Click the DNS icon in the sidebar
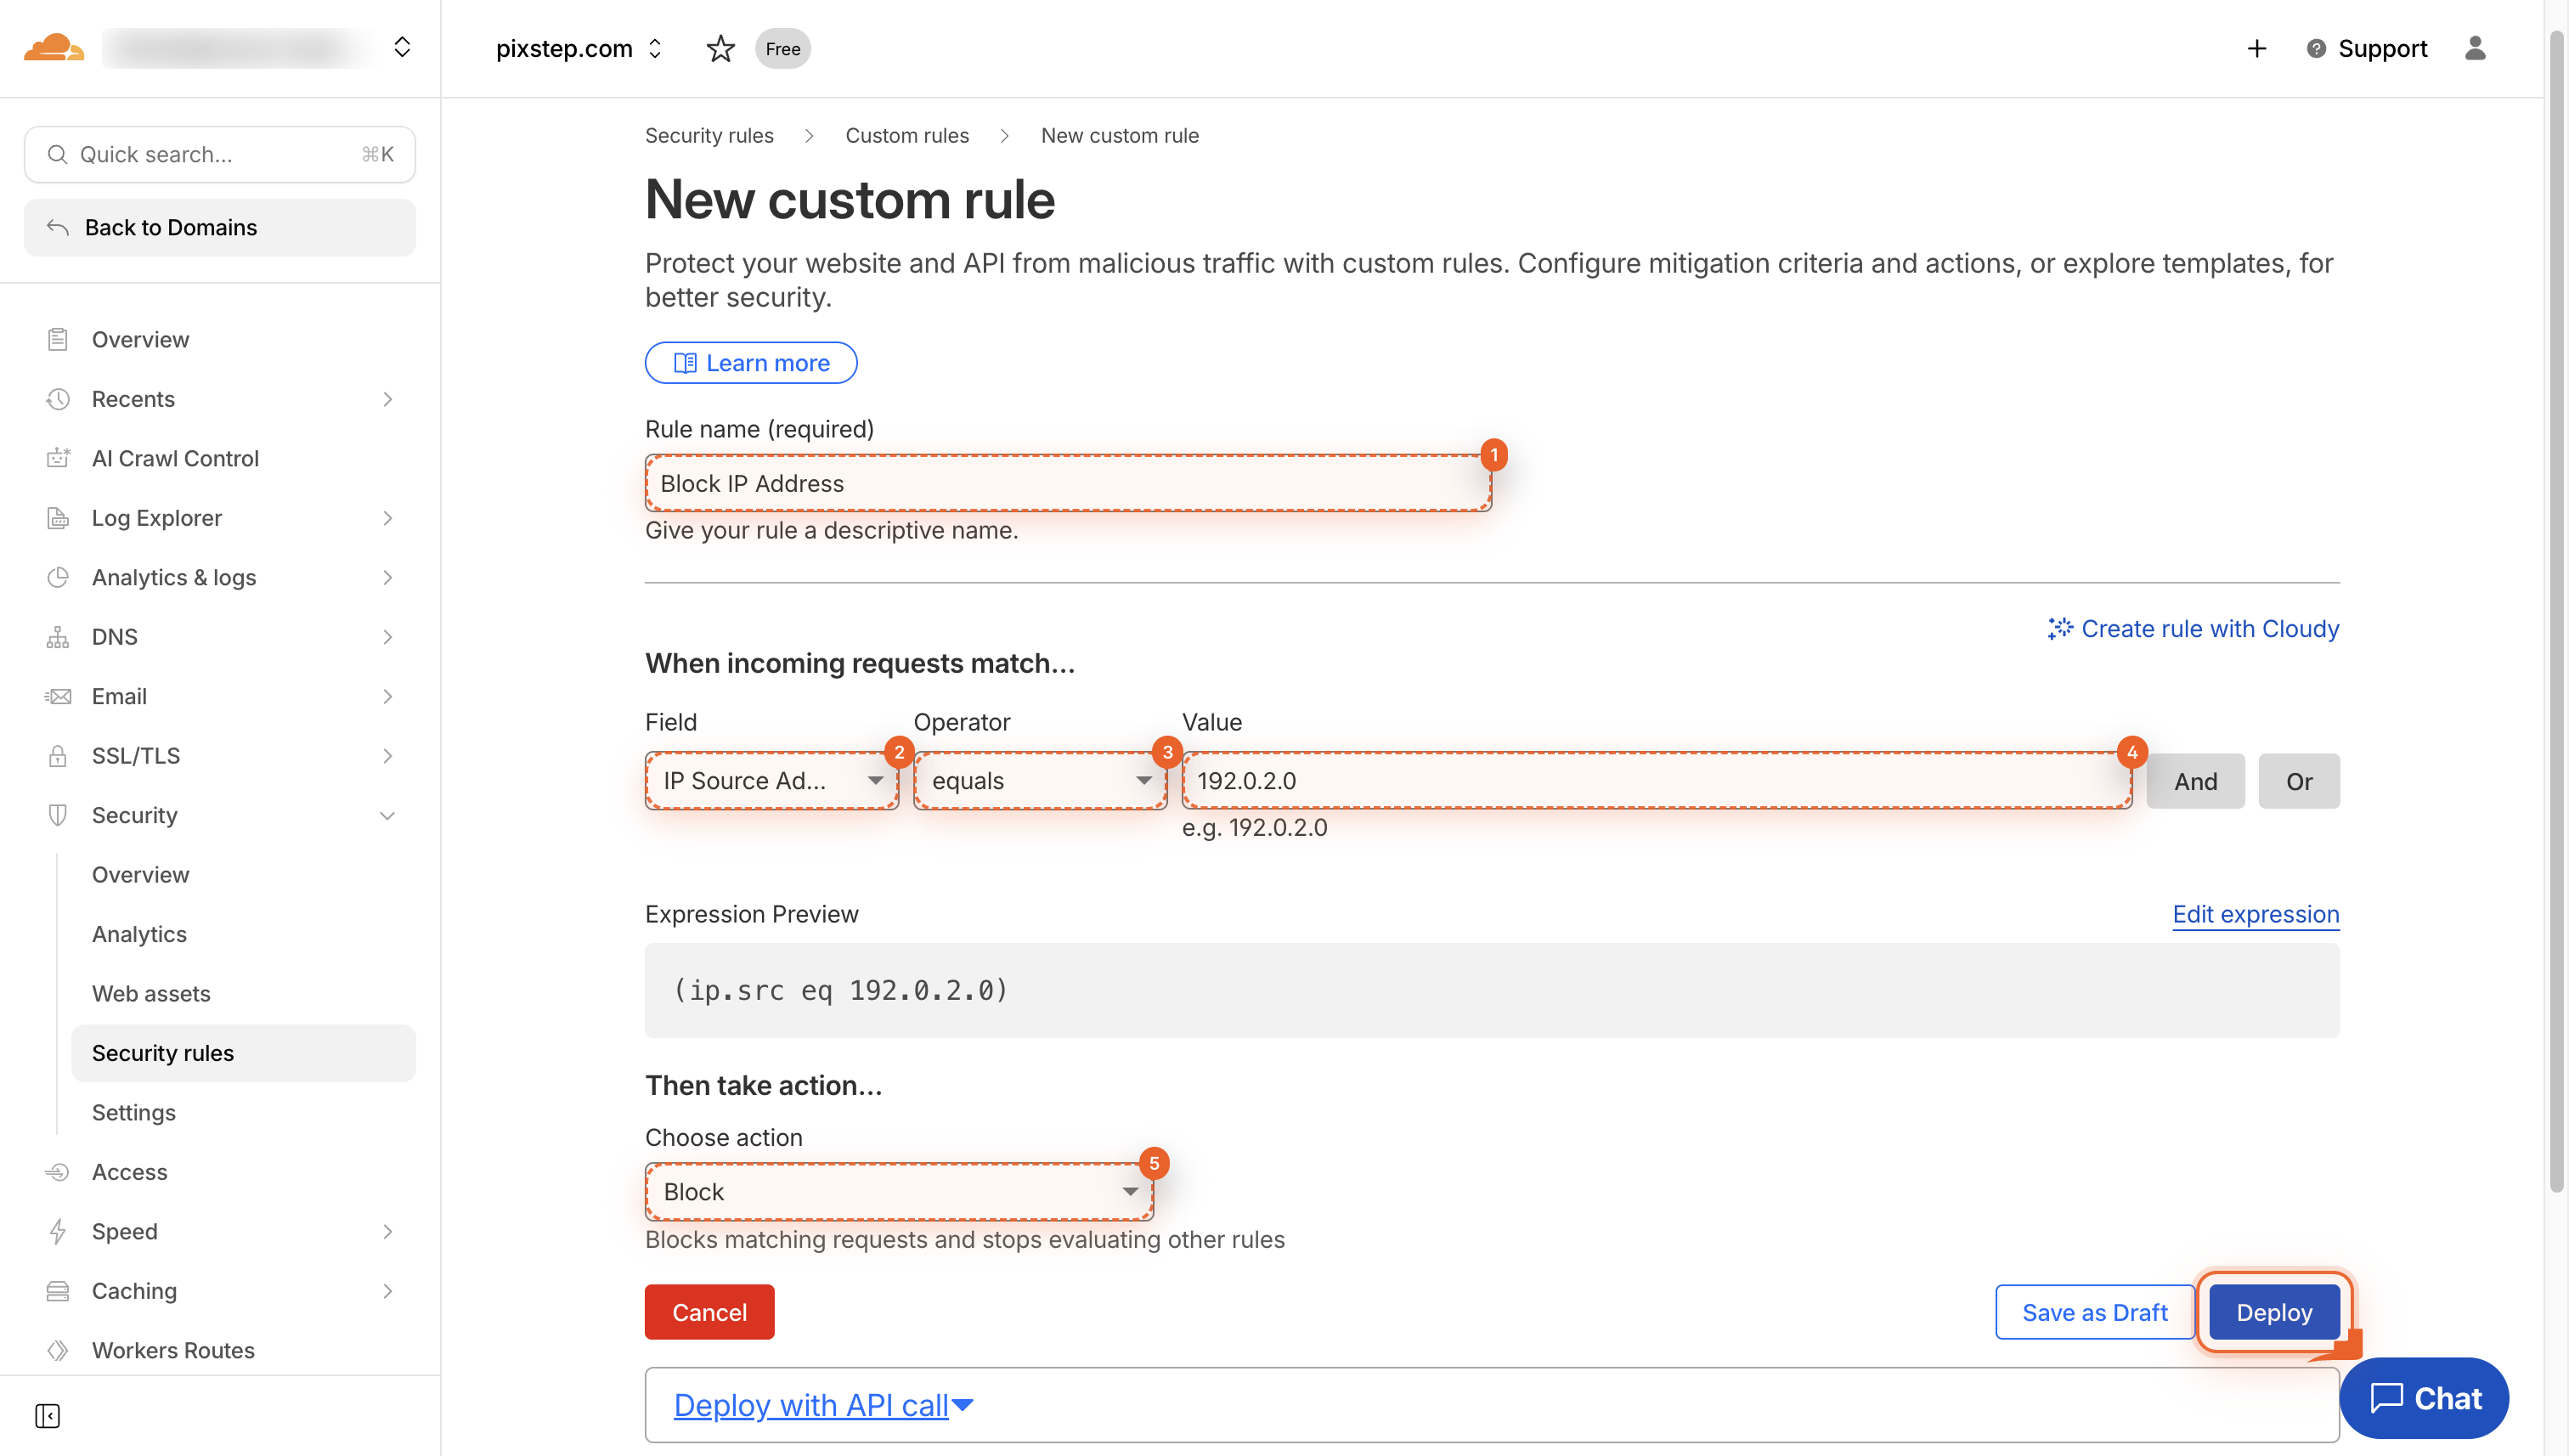Image resolution: width=2569 pixels, height=1456 pixels. click(x=57, y=636)
